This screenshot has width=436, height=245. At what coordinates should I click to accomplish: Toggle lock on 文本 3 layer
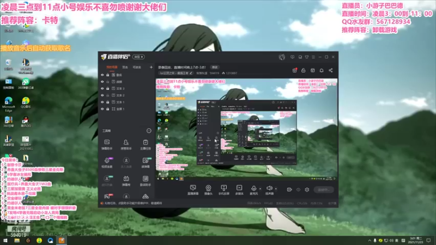click(x=107, y=89)
